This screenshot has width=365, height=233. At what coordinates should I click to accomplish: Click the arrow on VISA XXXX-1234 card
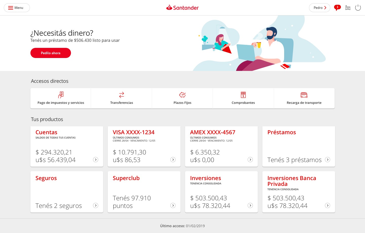pyautogui.click(x=173, y=160)
